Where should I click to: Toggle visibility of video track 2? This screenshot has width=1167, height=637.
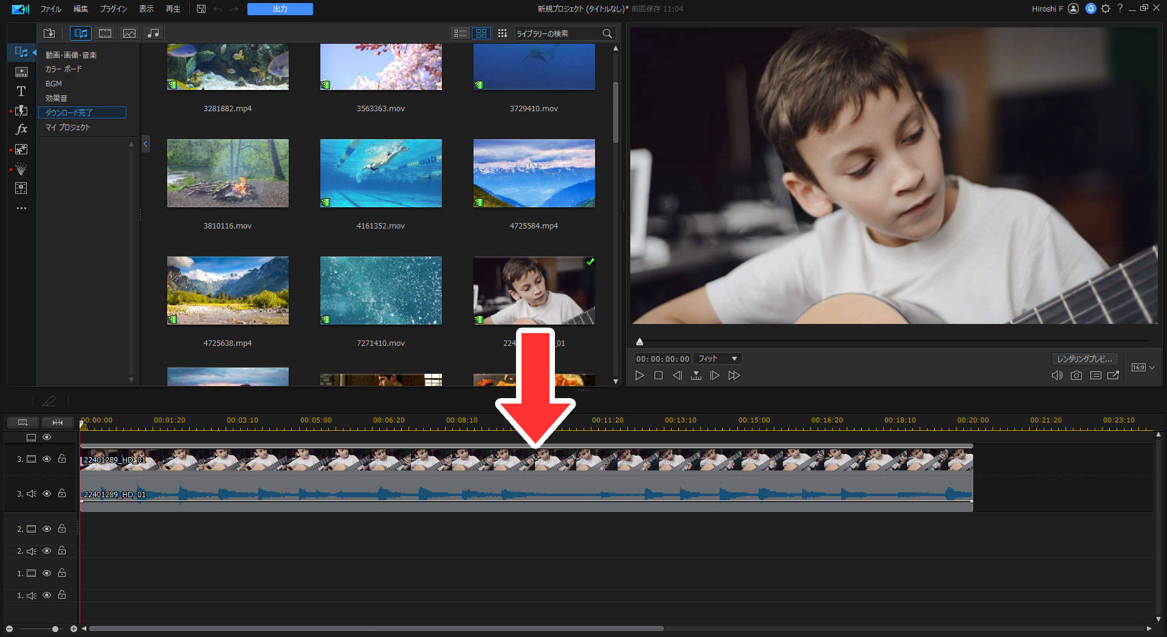point(47,529)
